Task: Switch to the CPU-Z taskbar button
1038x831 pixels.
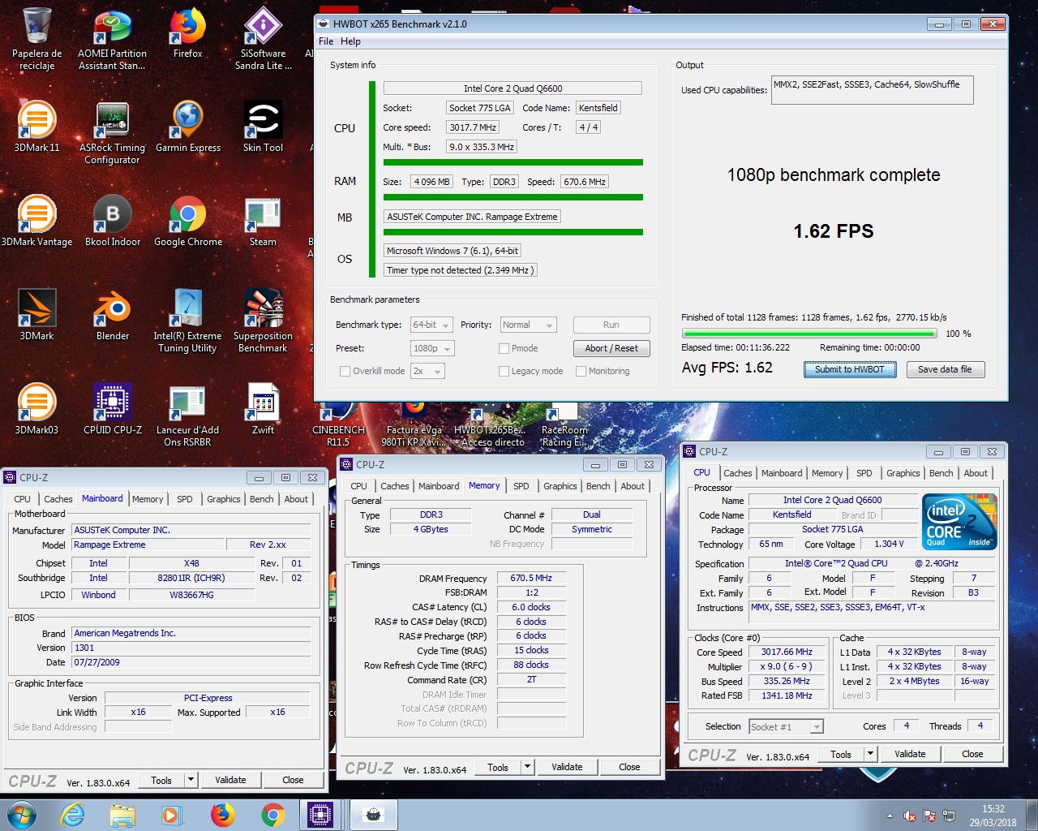Action: [x=320, y=815]
